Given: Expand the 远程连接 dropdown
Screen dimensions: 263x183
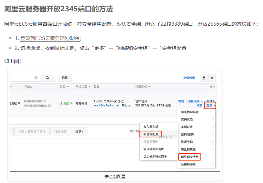Looking at the screenshot, I should (x=195, y=101).
